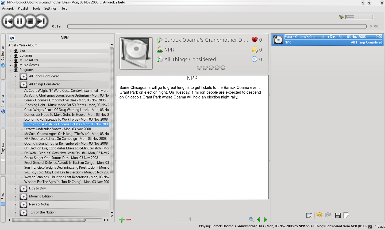Open the Internet side tab

pyautogui.click(x=3, y=104)
